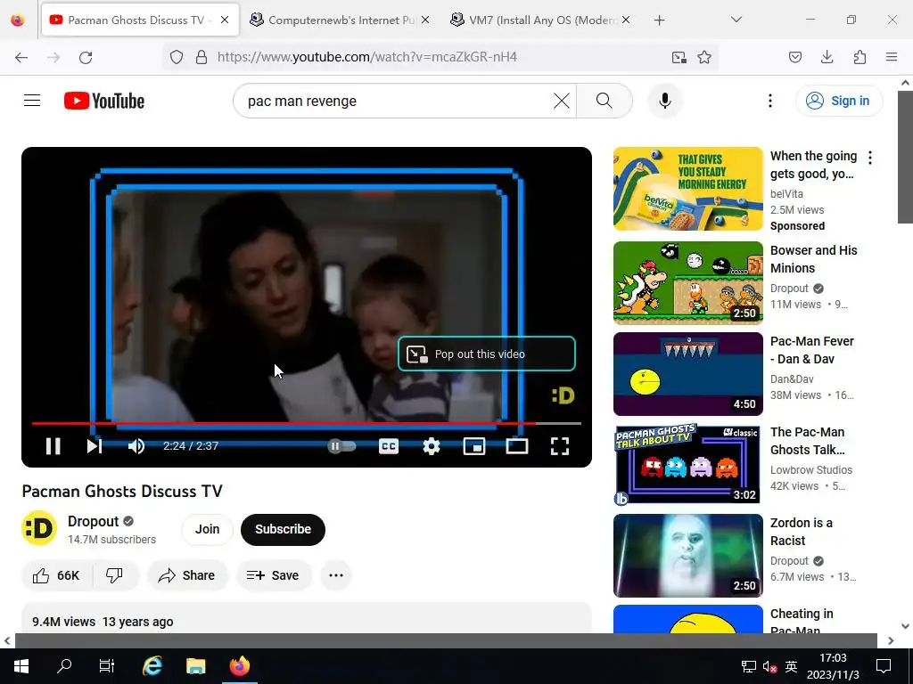Click the Bowser and His Minions title

point(813,259)
